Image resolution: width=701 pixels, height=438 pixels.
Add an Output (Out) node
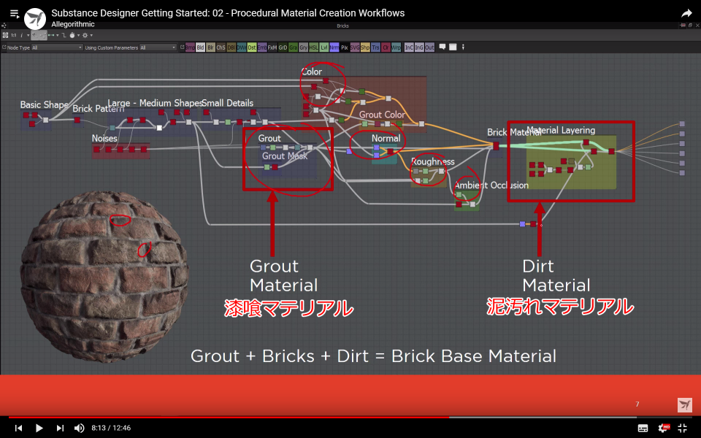[429, 47]
